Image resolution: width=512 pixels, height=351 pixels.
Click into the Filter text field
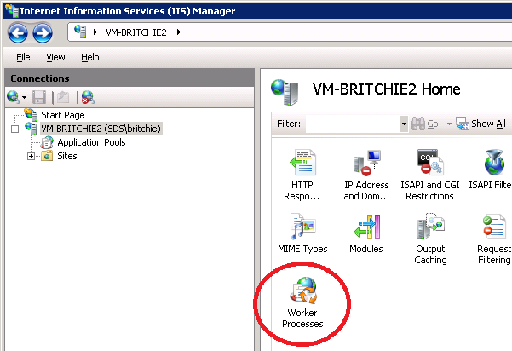pyautogui.click(x=353, y=124)
